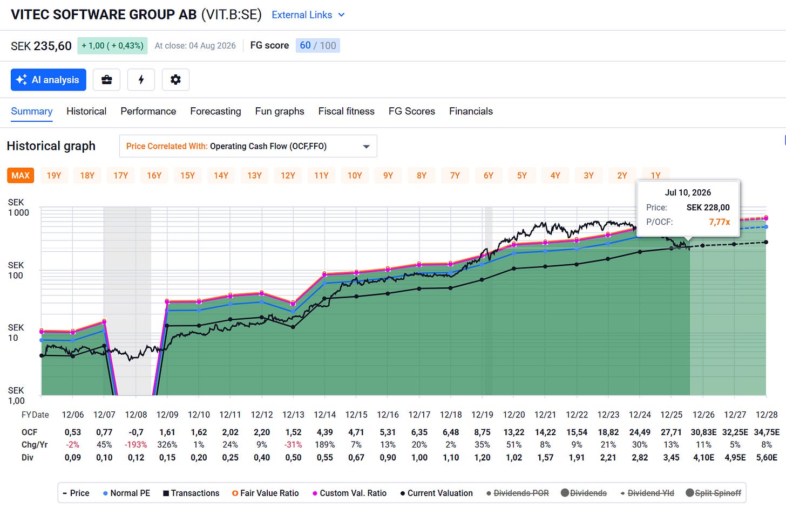Image resolution: width=786 pixels, height=509 pixels.
Task: Expand the External Links dropdown
Action: click(308, 15)
